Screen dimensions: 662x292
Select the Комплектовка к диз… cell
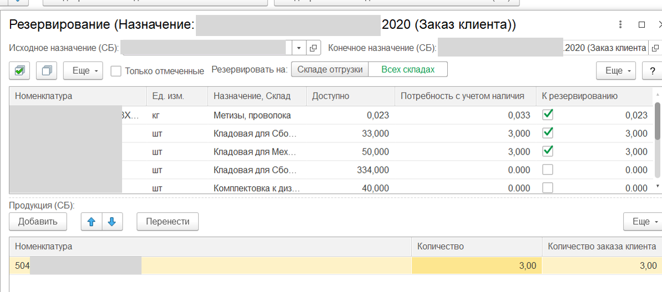click(x=257, y=188)
